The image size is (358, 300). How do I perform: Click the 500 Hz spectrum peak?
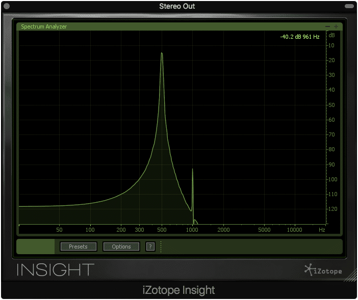(x=162, y=54)
